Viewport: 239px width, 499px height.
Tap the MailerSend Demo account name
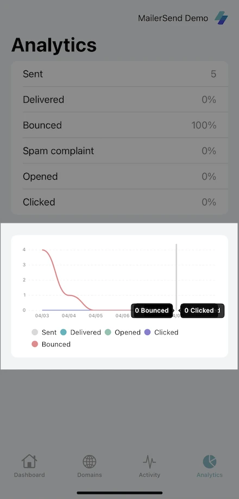click(x=173, y=18)
